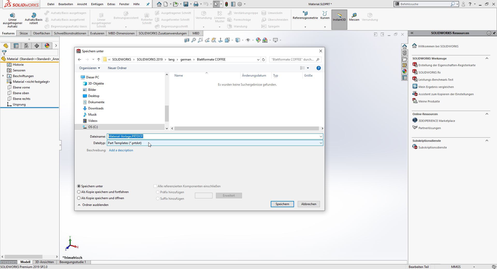The width and height of the screenshot is (497, 269).
Task: Open the Einfügen menu
Action: (x=97, y=4)
